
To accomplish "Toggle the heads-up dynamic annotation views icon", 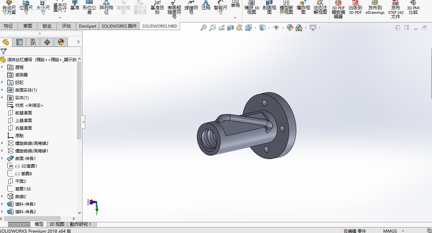I will (x=239, y=28).
